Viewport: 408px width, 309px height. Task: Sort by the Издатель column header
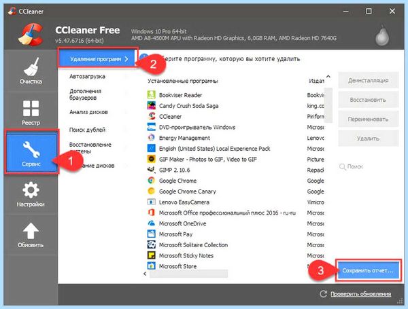point(316,81)
